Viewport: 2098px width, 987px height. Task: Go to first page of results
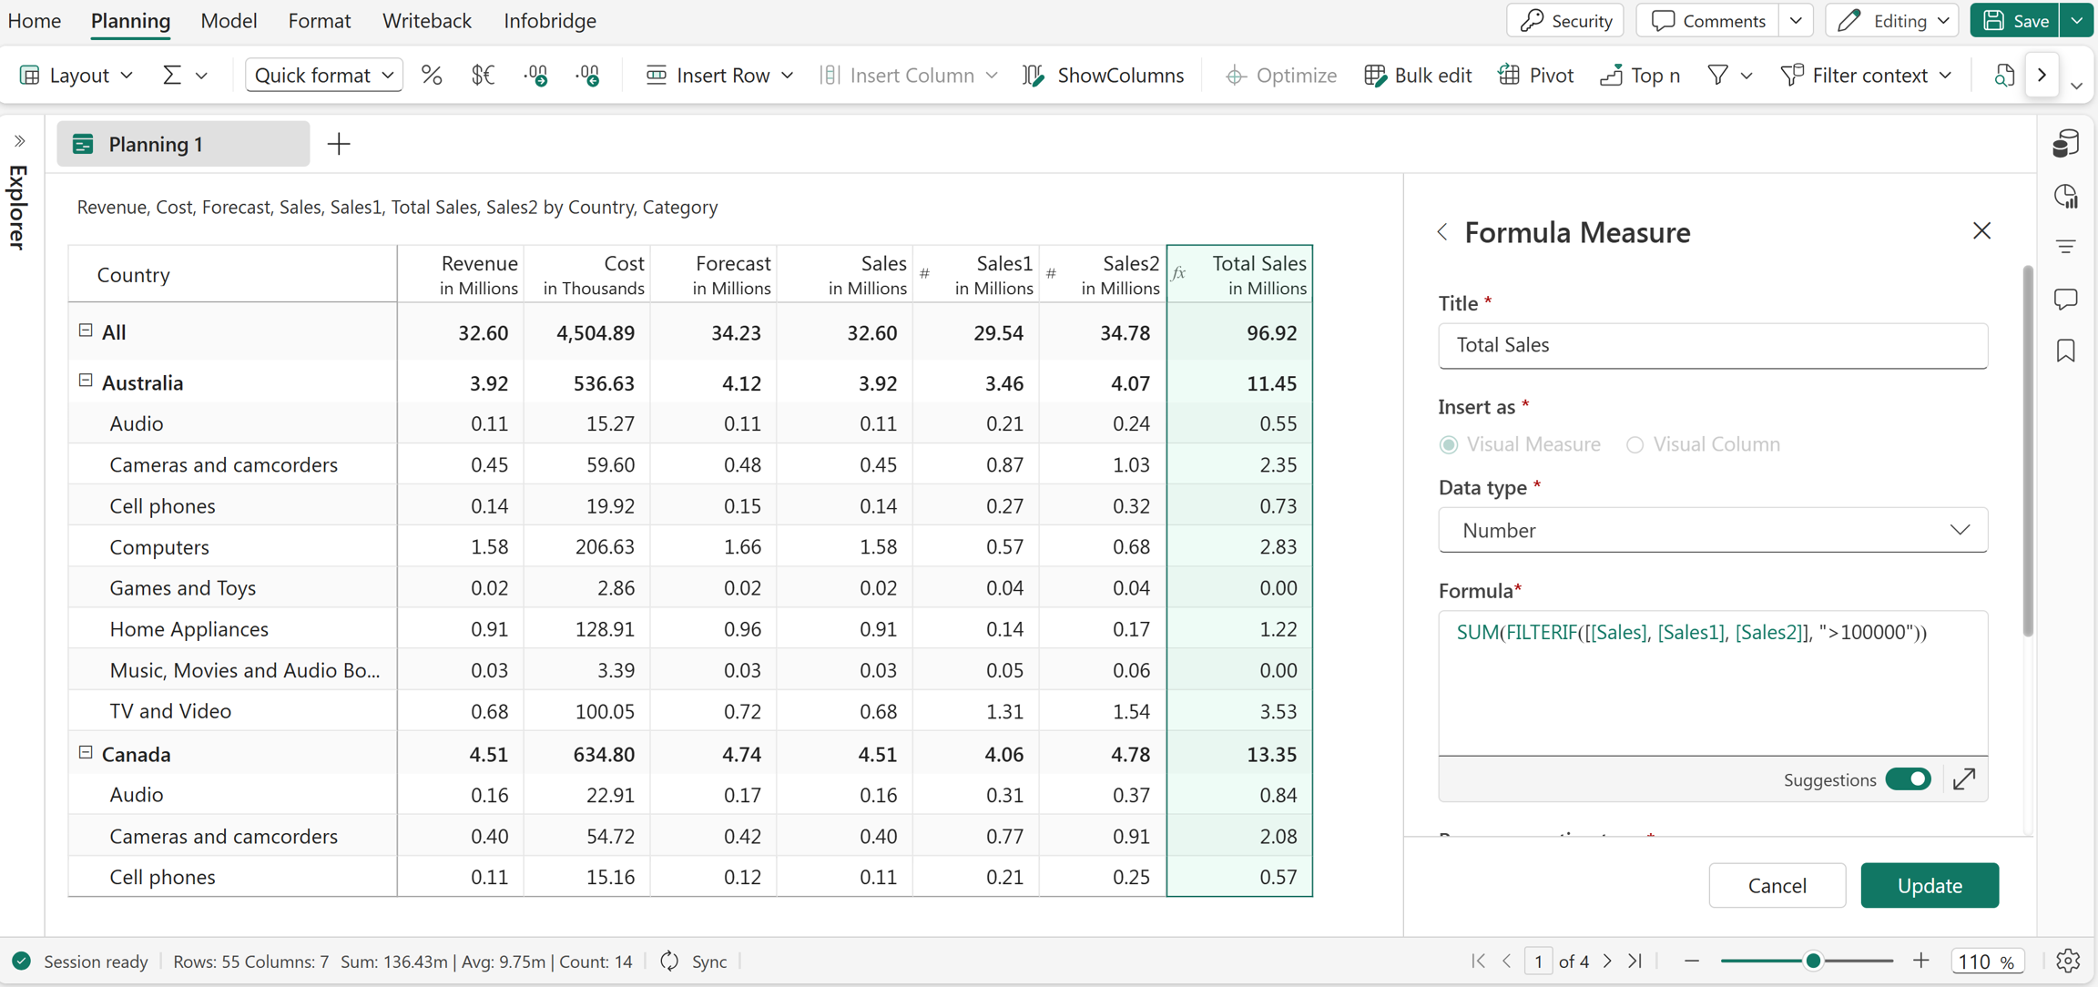[1478, 962]
